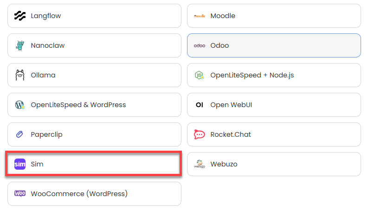Click the 'Webuzo' text label
Screen dimensions: 368x210
[x=224, y=164]
